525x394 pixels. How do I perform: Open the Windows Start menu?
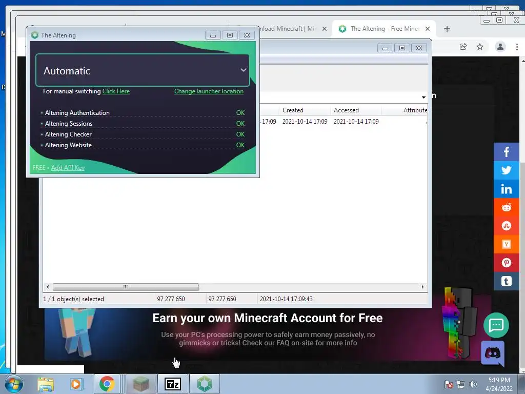13,384
